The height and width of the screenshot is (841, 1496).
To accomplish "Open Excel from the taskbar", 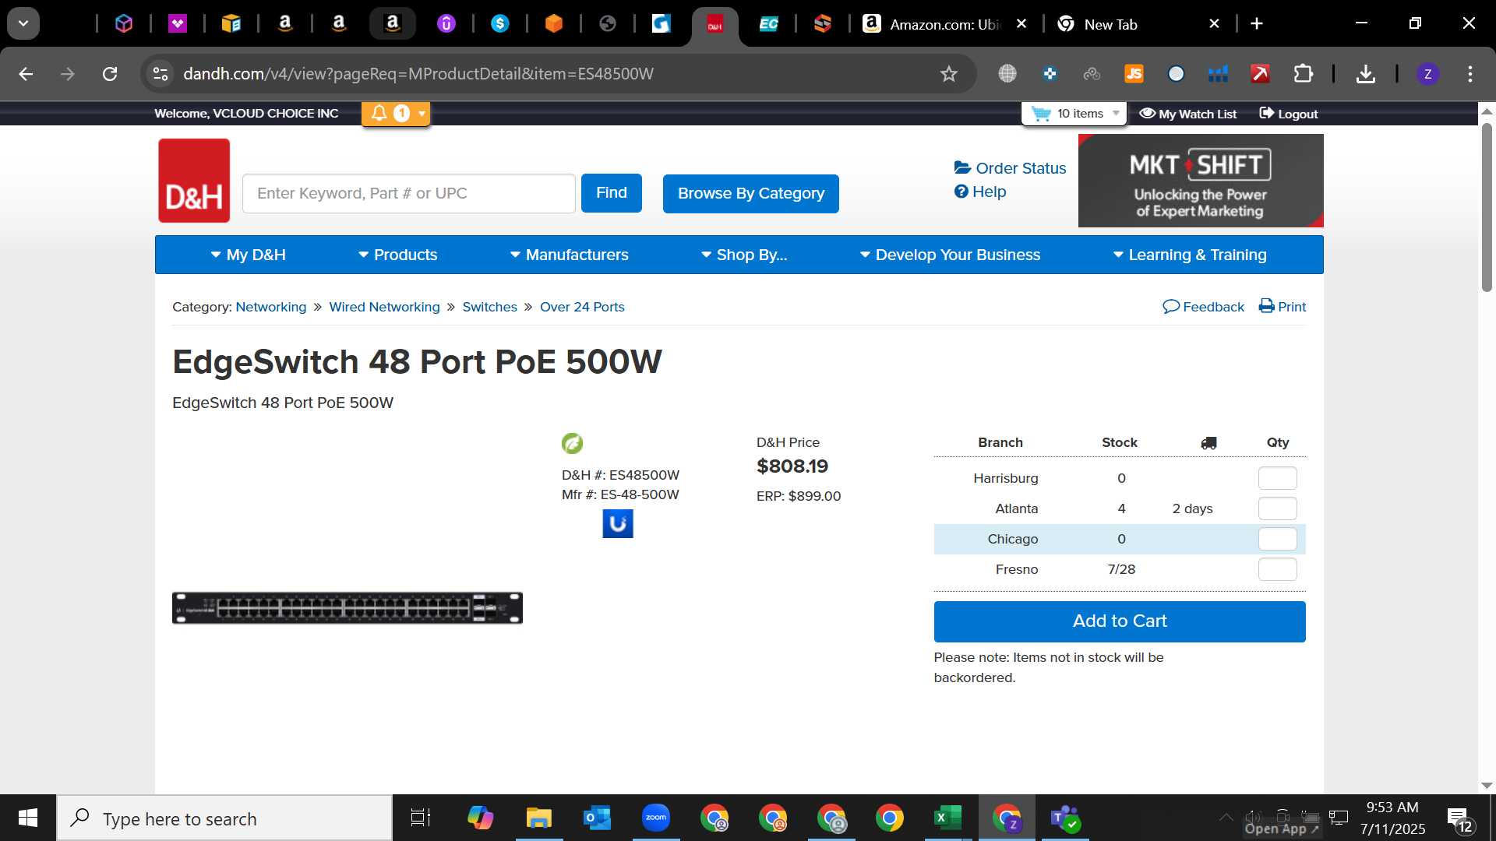I will [x=947, y=818].
